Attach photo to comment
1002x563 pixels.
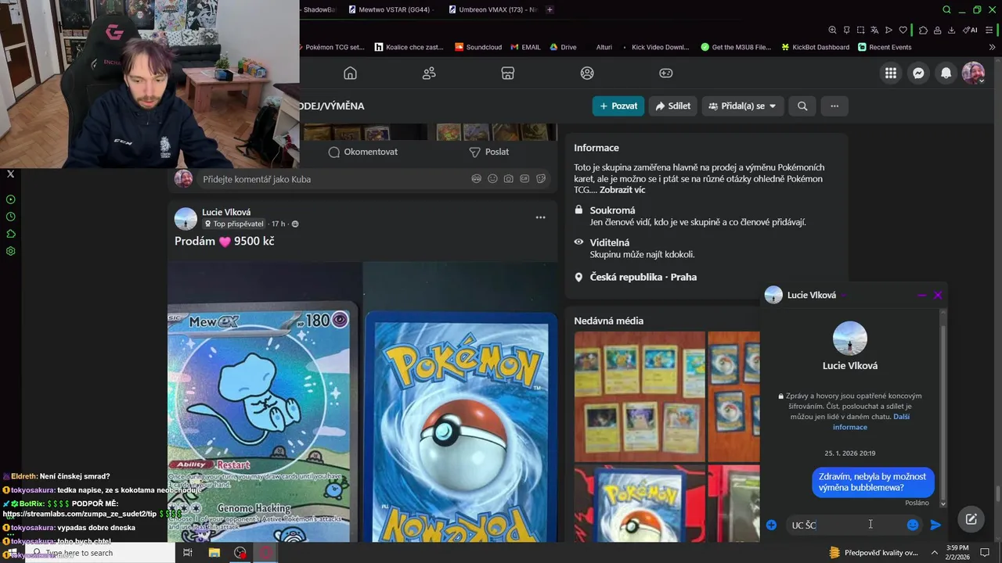509,179
